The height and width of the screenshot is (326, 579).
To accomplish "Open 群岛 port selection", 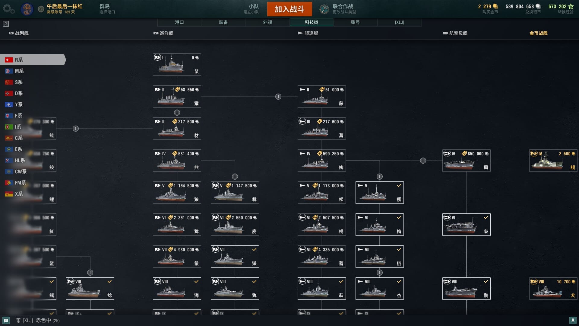I will [107, 9].
